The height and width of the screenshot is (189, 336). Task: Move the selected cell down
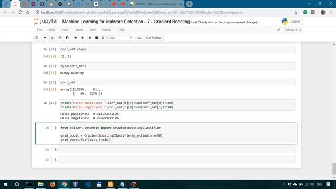point(82,38)
